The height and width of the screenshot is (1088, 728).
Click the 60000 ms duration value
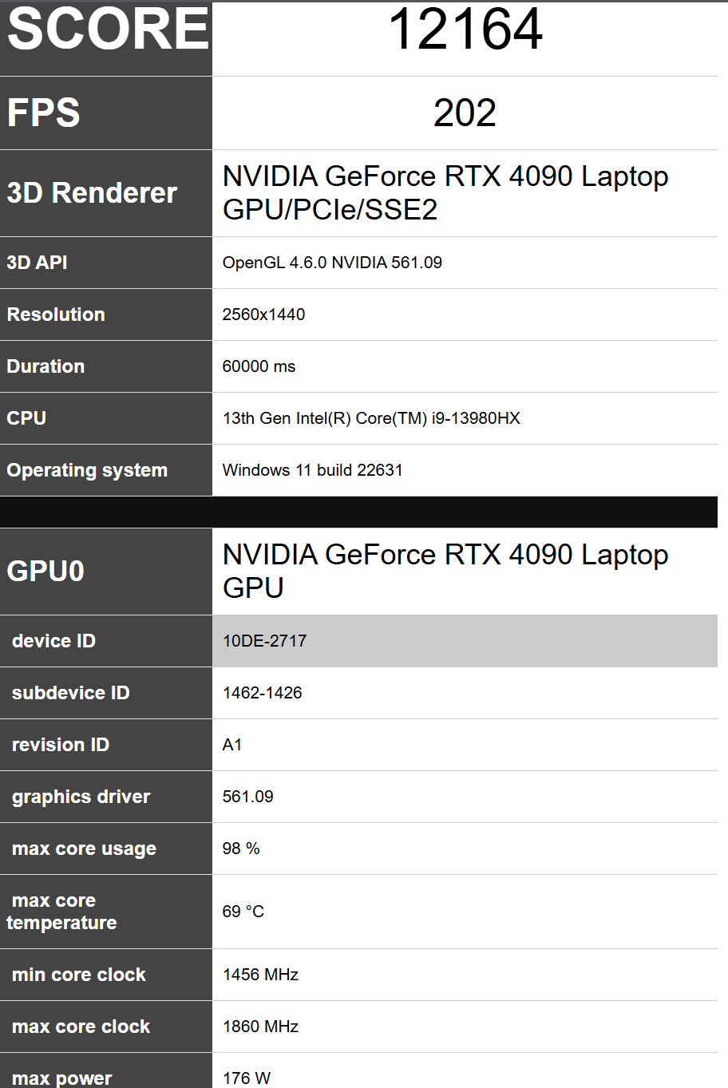click(259, 366)
